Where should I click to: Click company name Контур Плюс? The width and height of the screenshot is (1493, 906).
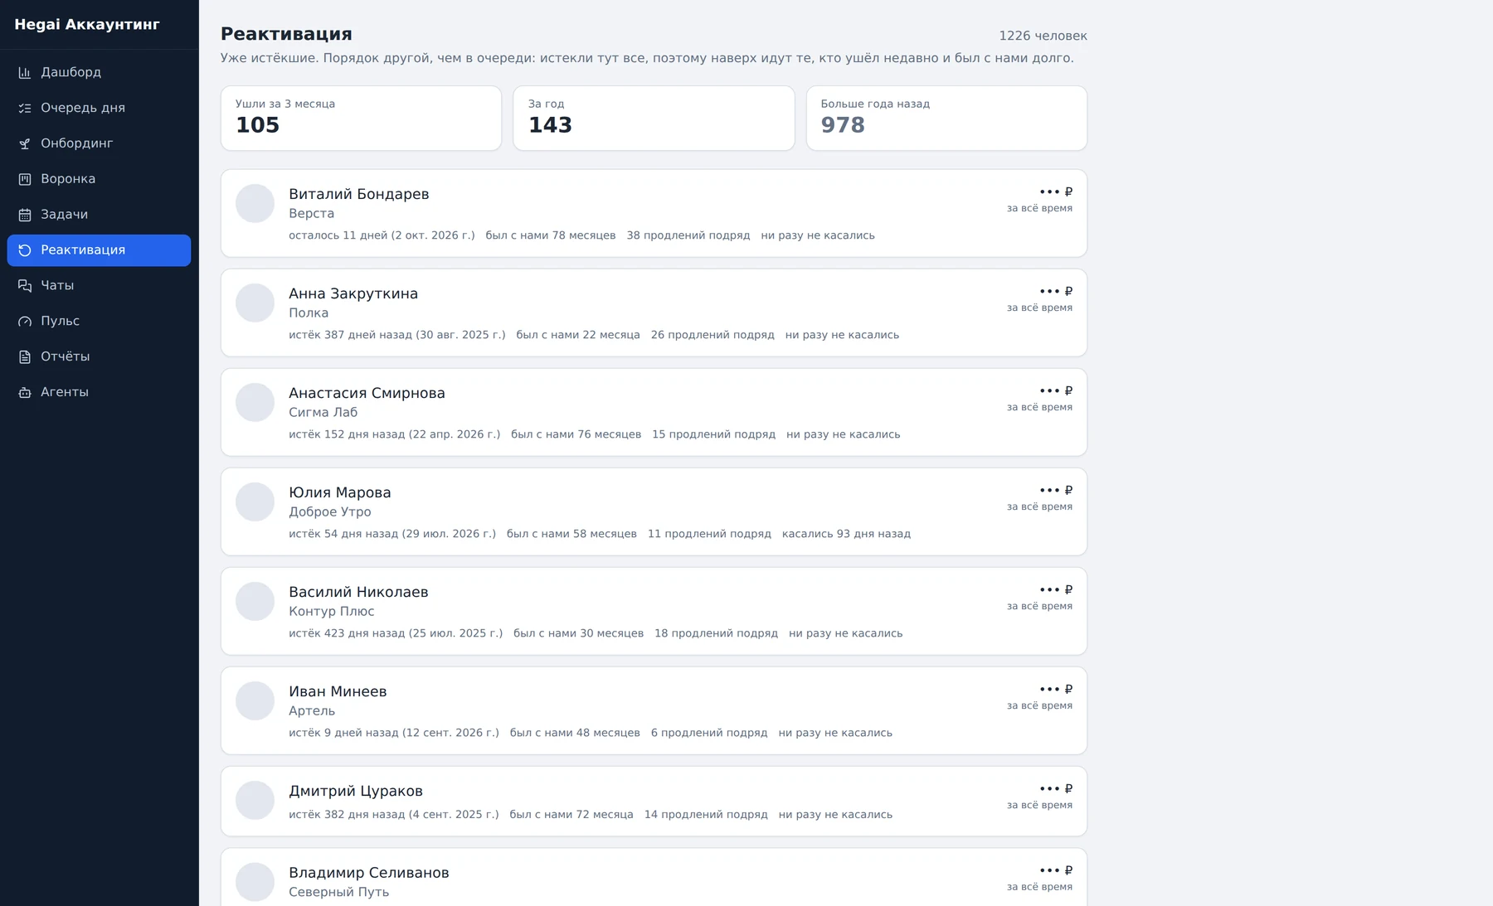pos(331,612)
